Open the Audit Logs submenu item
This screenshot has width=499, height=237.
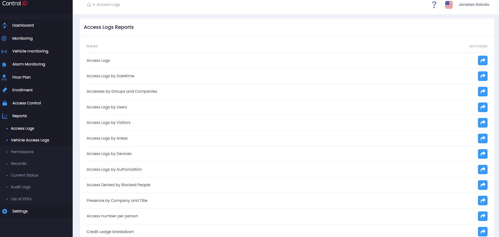point(21,187)
